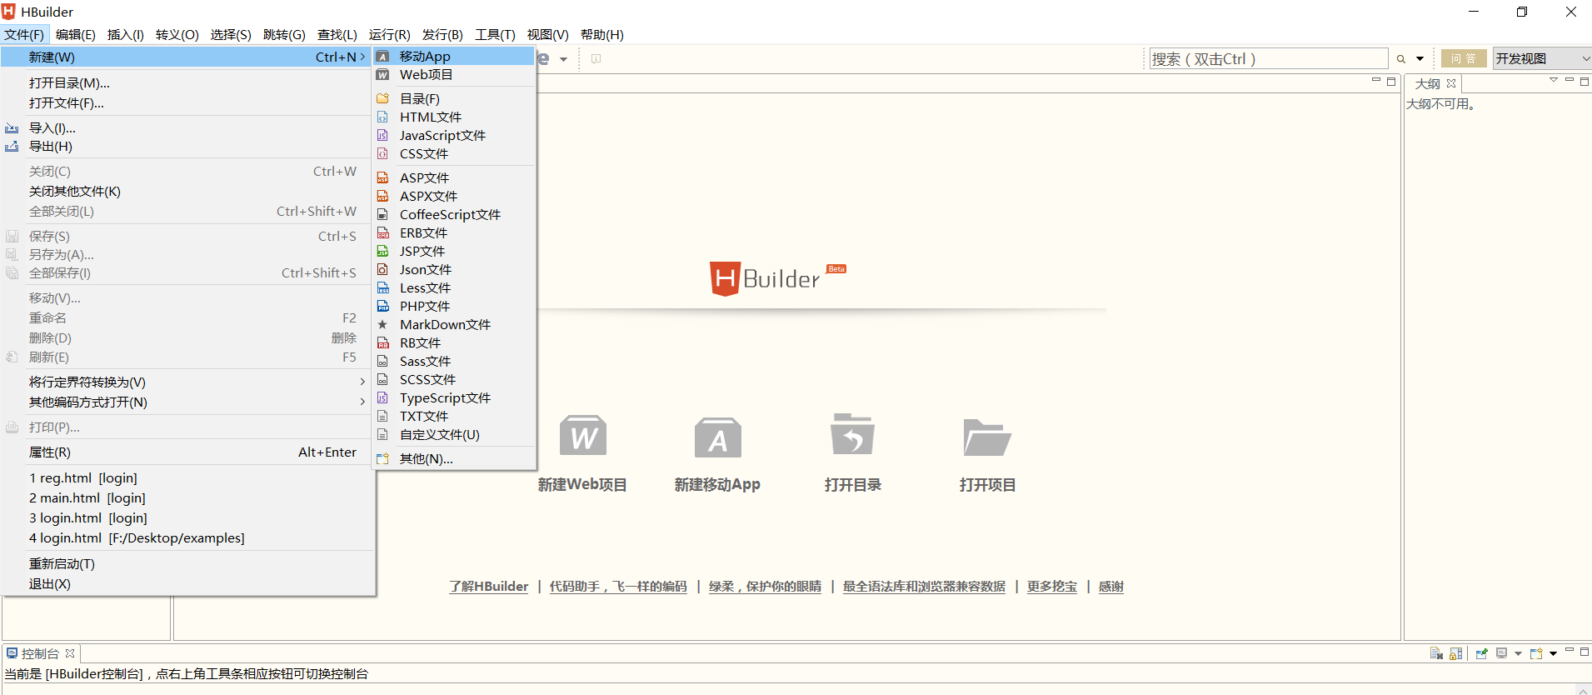The height and width of the screenshot is (695, 1592).
Task: Click the 新建Web项目 large W icon
Action: (582, 435)
